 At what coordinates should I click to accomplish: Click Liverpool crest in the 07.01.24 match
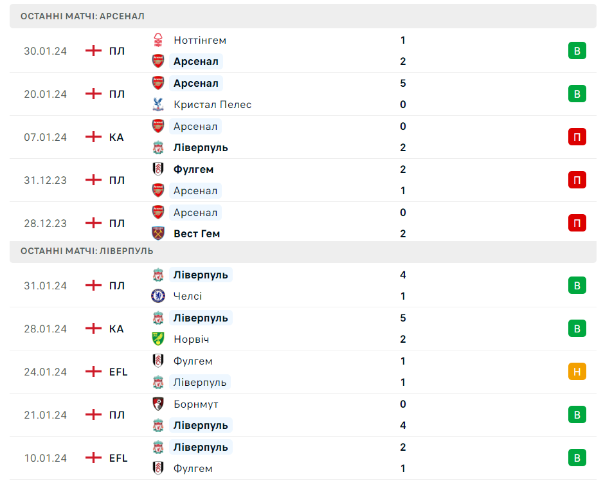tap(158, 147)
